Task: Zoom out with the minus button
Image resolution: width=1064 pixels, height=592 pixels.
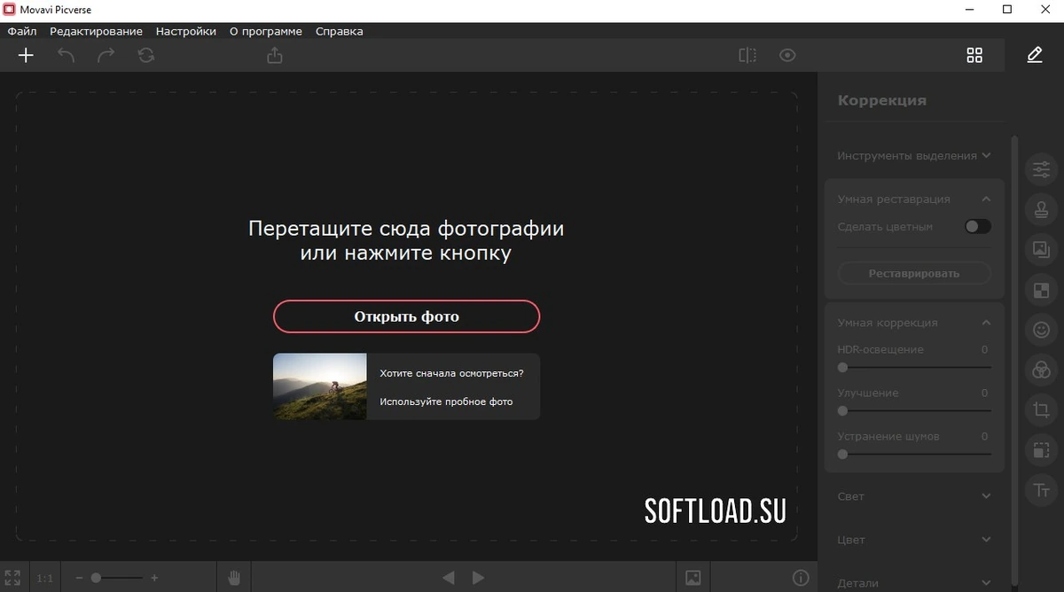Action: (x=79, y=578)
